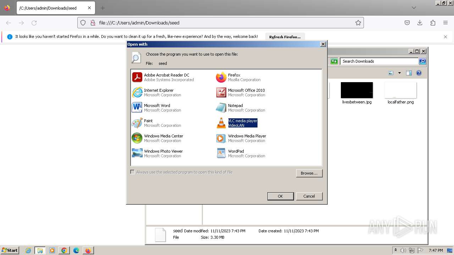Dismiss the Firefox refresh notification bar
Screen dimensions: 454x255
tap(445, 37)
